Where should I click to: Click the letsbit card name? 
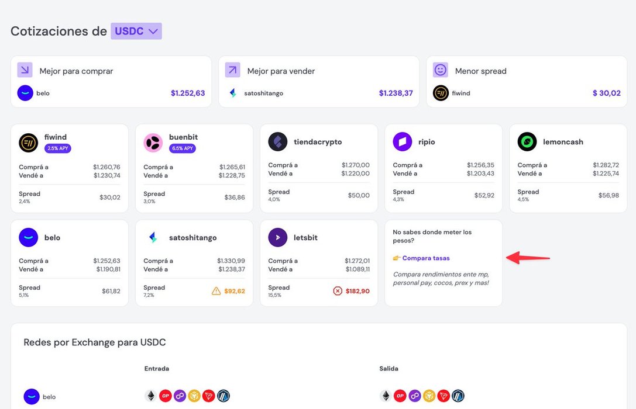pos(305,237)
